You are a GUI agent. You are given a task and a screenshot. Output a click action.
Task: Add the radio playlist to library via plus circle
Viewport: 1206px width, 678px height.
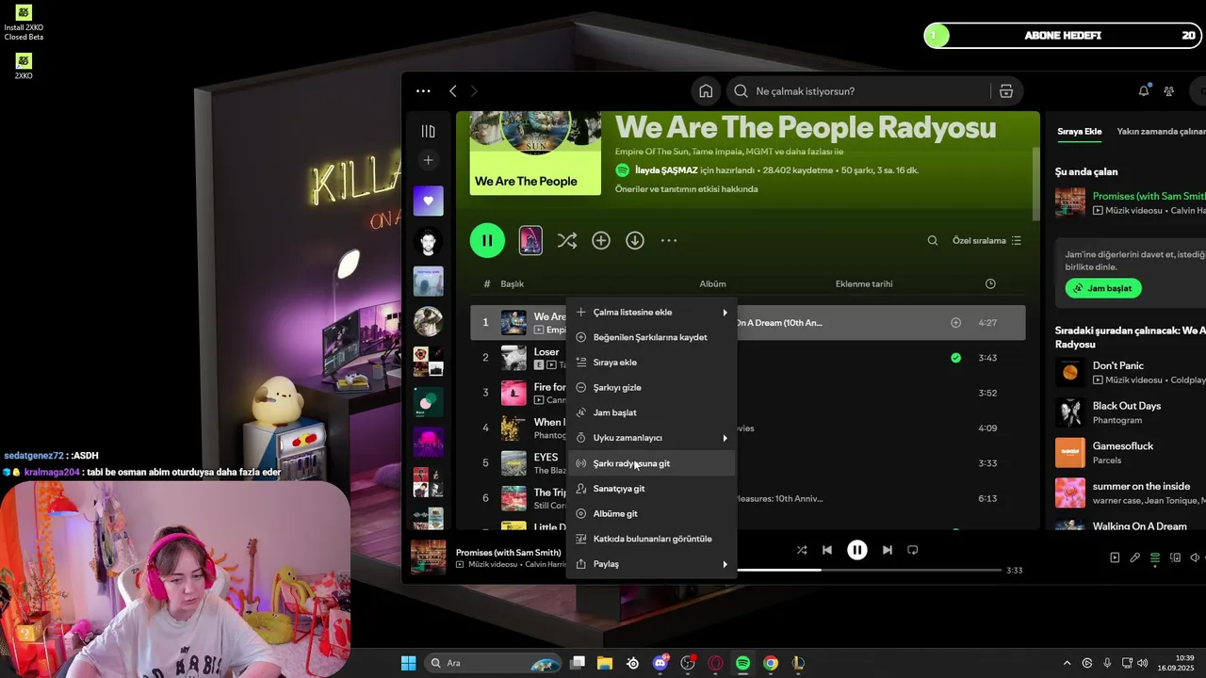point(601,241)
